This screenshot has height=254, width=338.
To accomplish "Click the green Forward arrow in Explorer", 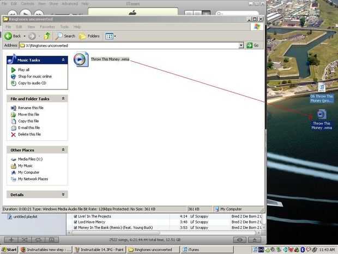I will pyautogui.click(x=32, y=36).
